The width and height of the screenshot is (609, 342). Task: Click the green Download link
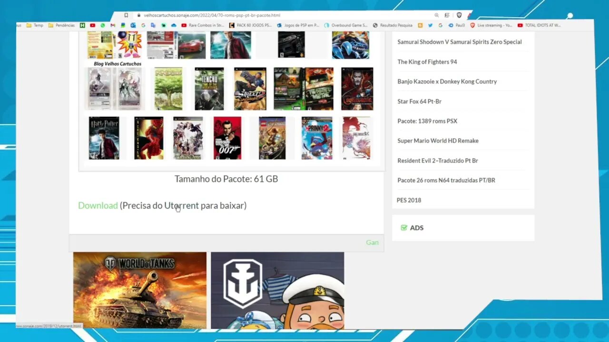click(98, 206)
